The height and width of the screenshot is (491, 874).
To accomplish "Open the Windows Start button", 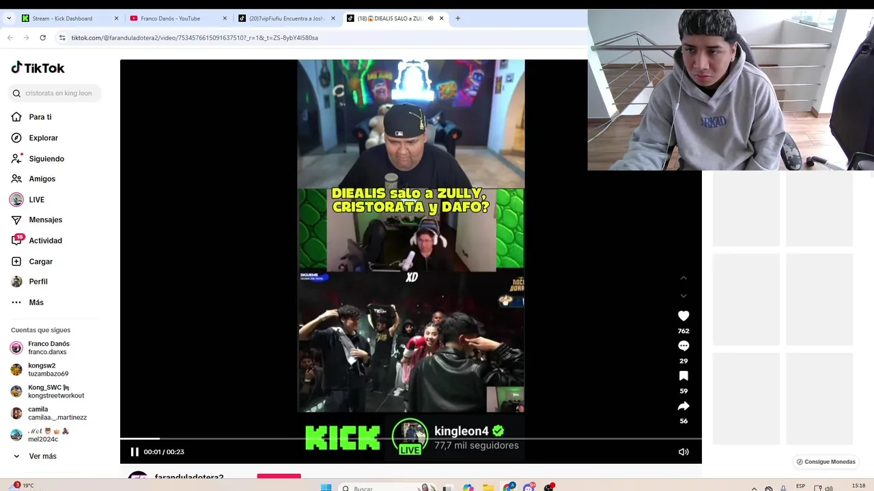I will 326,488.
